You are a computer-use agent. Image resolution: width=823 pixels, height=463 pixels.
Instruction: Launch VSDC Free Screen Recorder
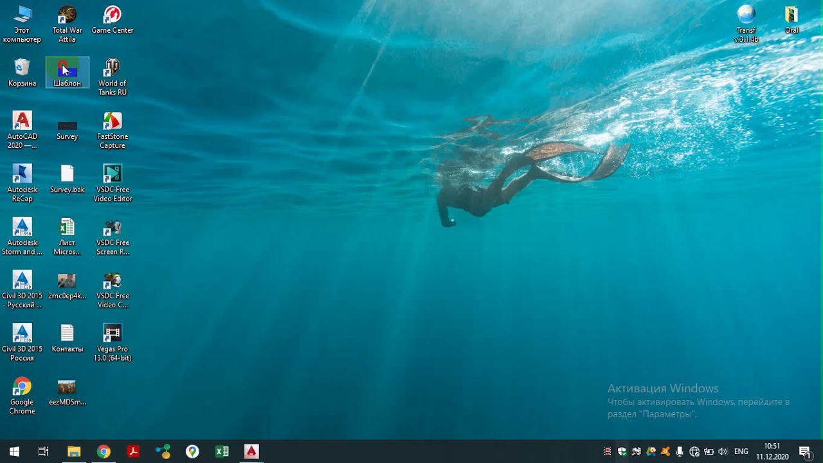(x=113, y=237)
